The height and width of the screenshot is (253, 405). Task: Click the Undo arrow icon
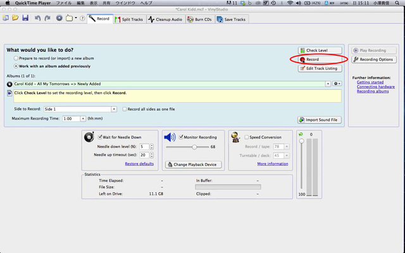point(38,18)
